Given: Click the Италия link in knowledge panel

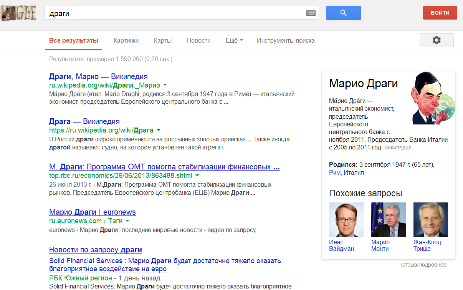Looking at the screenshot, I should (x=354, y=173).
